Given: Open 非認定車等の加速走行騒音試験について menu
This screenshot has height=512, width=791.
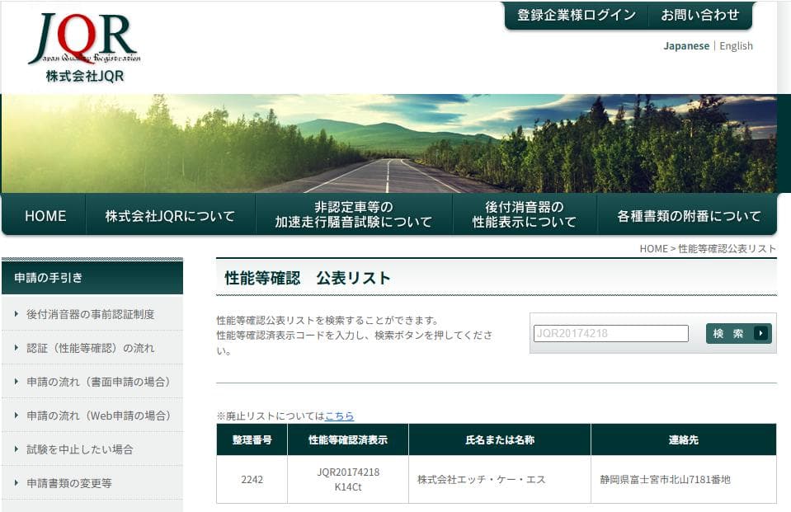Looking at the screenshot, I should (x=353, y=214).
